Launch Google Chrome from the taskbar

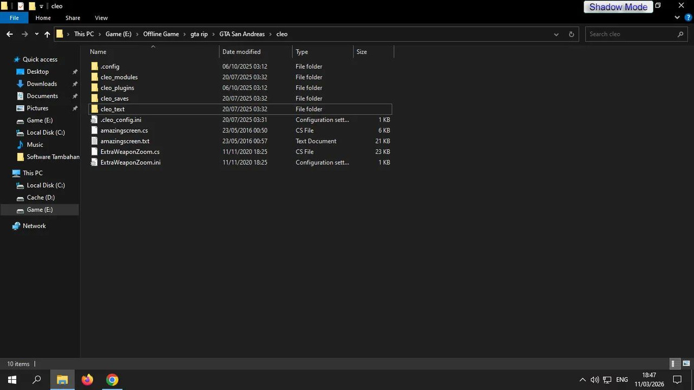pos(112,380)
